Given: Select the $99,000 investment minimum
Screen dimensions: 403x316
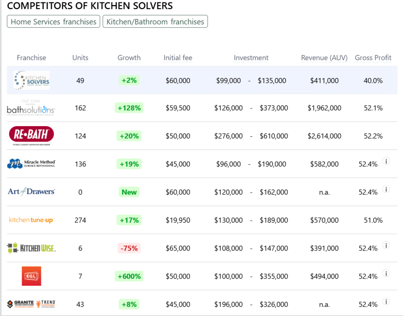Looking at the screenshot, I should point(229,80).
